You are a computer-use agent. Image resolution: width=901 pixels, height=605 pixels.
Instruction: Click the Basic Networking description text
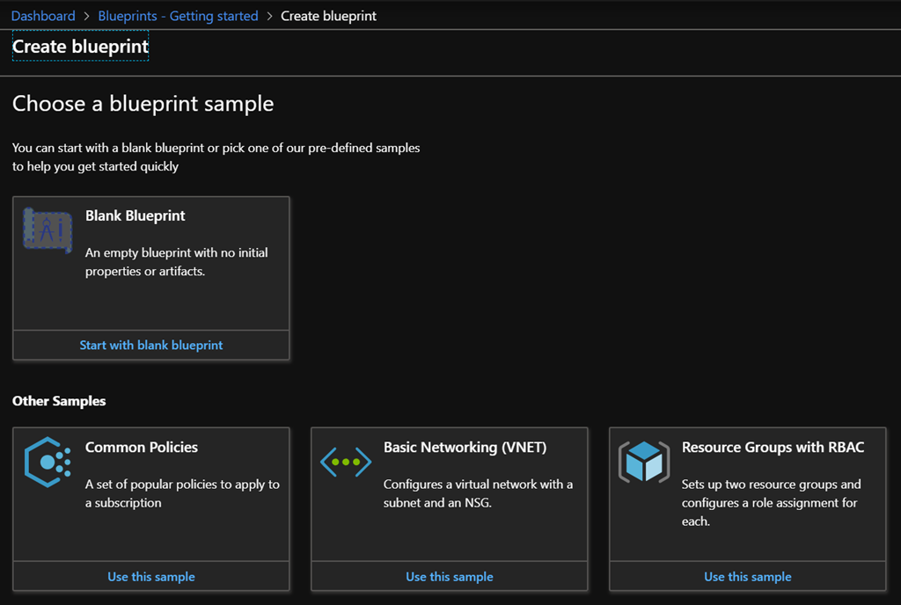pos(478,493)
